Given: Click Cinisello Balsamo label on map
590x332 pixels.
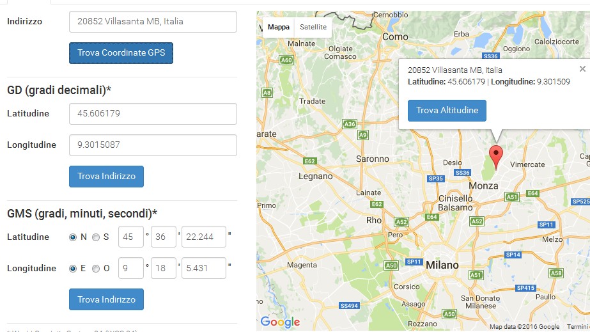Looking at the screenshot, I should tap(455, 203).
